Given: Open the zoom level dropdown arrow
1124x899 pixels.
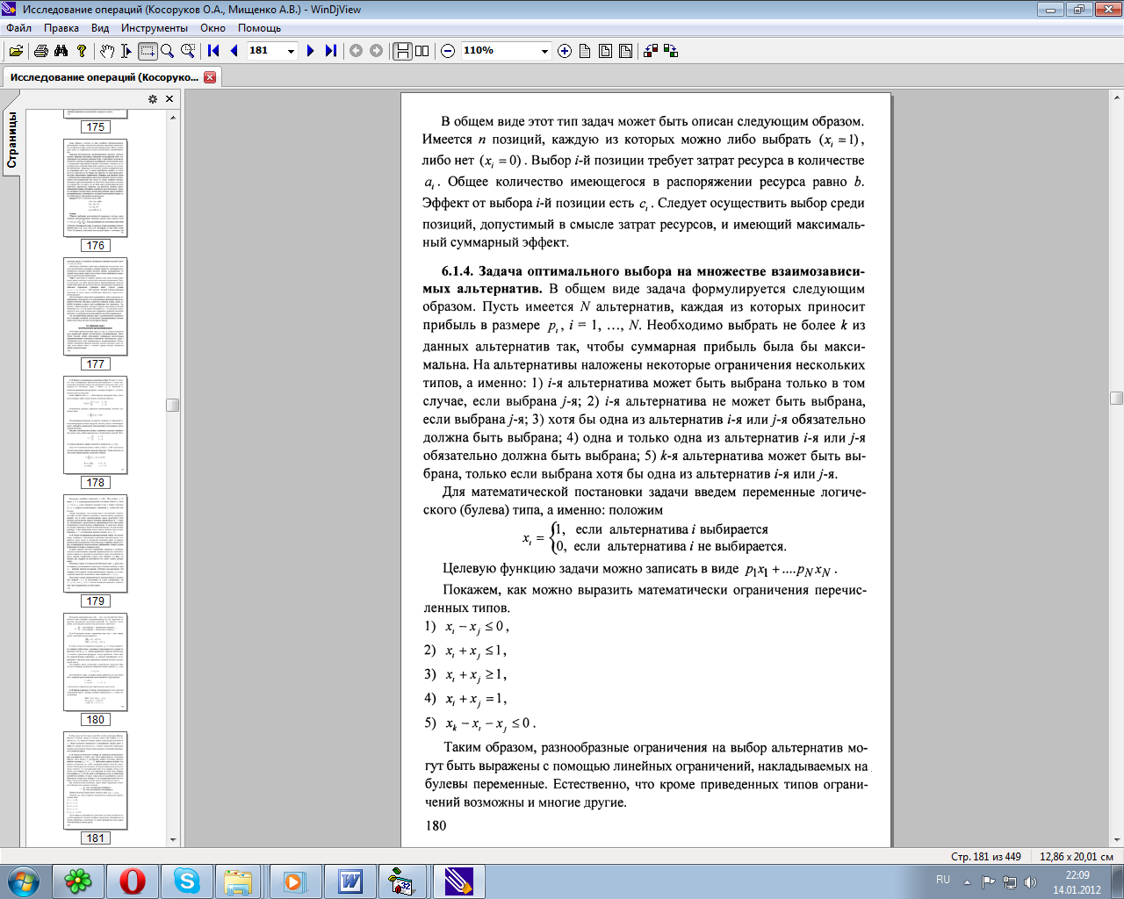Looking at the screenshot, I should point(544,51).
